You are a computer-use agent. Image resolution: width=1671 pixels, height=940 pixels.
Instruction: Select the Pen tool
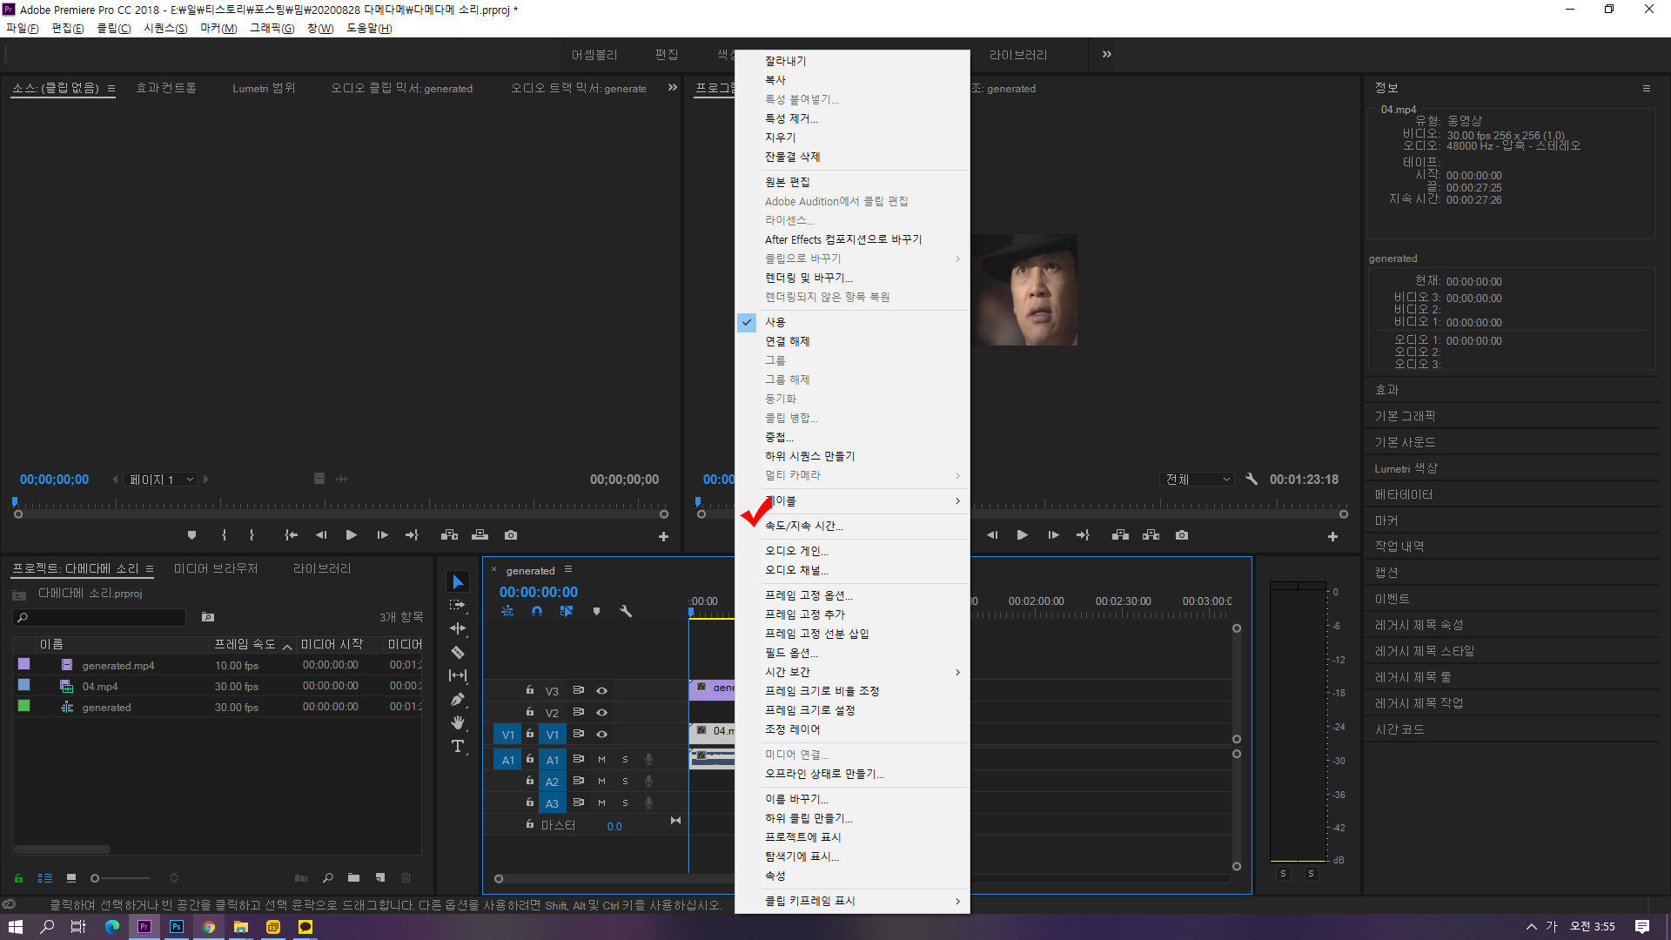point(458,699)
